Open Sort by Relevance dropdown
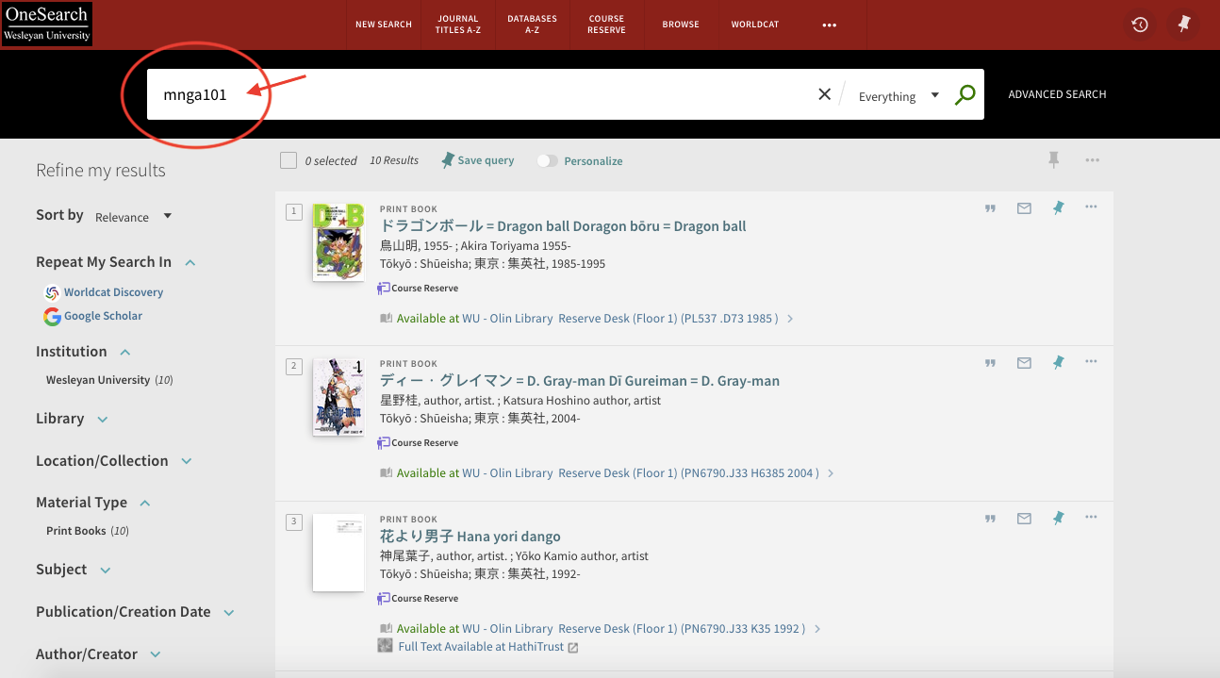This screenshot has height=678, width=1220. point(133,217)
